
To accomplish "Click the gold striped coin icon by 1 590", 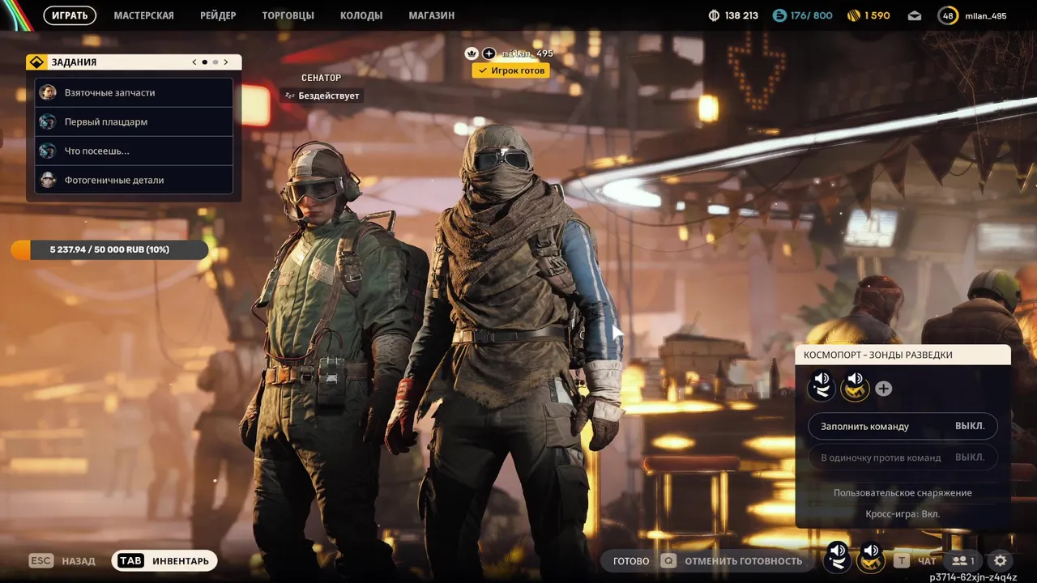I will [854, 15].
